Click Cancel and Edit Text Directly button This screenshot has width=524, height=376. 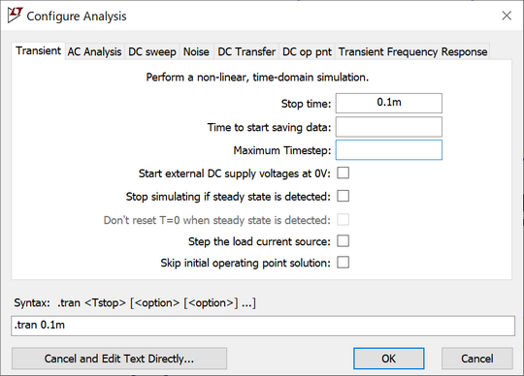119,359
